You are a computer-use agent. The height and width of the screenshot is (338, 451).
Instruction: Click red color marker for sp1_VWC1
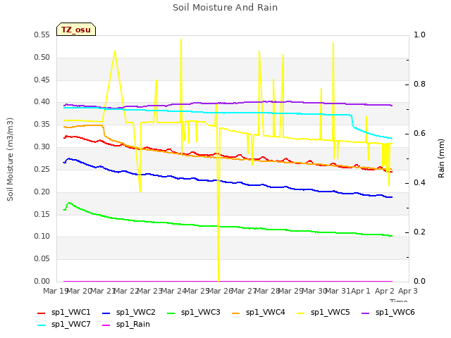(x=42, y=313)
